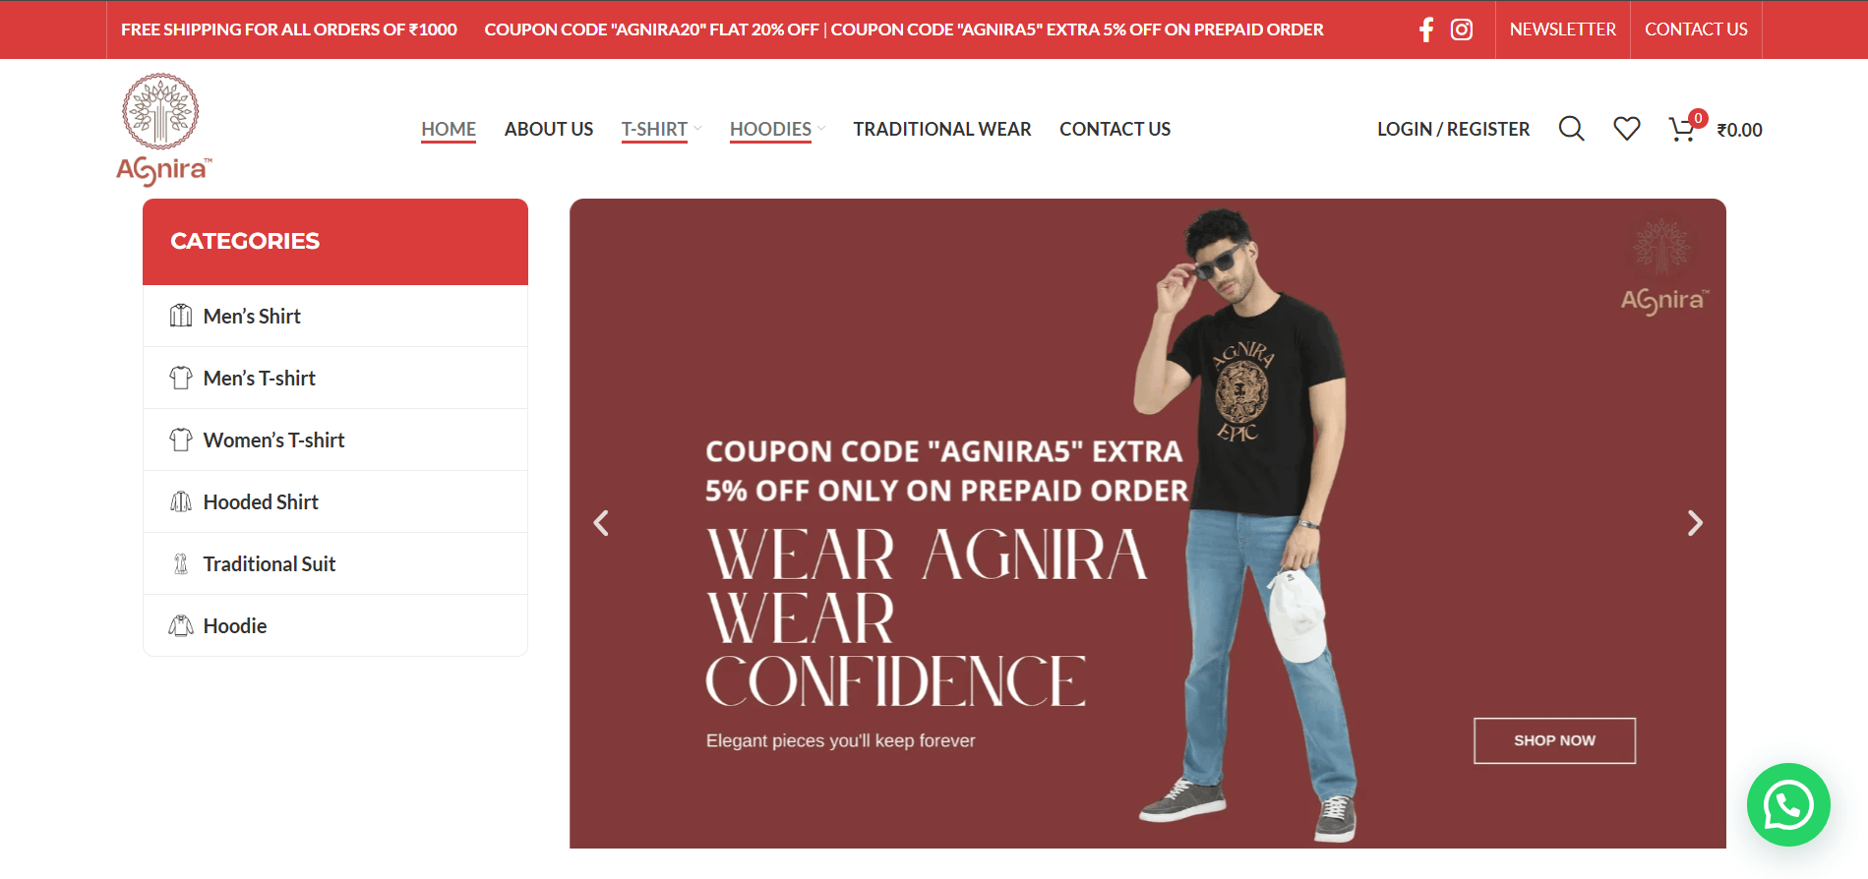Screen dimensions: 1868x879
Task: Open WhatsApp chat bubble
Action: pyautogui.click(x=1788, y=805)
